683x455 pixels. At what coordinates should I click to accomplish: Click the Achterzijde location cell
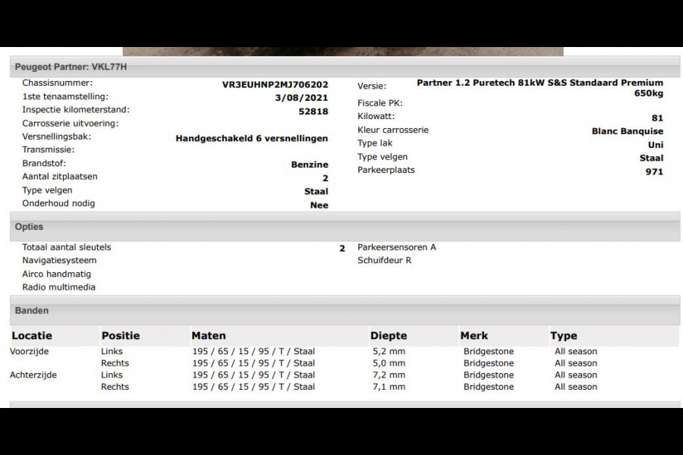pos(33,375)
